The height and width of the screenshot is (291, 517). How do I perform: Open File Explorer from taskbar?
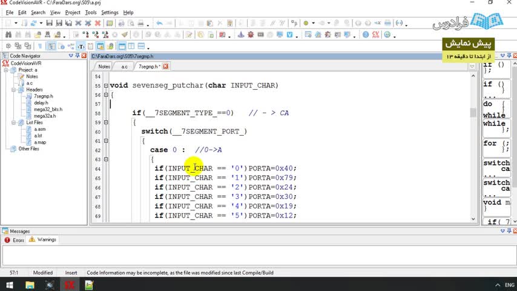[30, 285]
